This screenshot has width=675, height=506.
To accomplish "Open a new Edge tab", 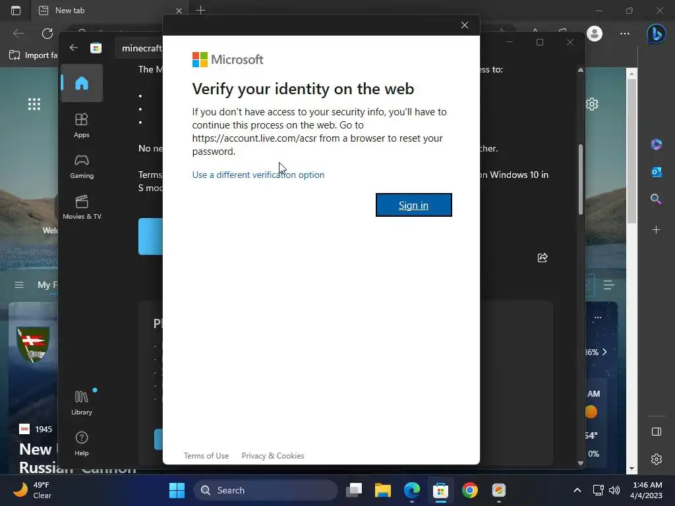I will pos(200,10).
